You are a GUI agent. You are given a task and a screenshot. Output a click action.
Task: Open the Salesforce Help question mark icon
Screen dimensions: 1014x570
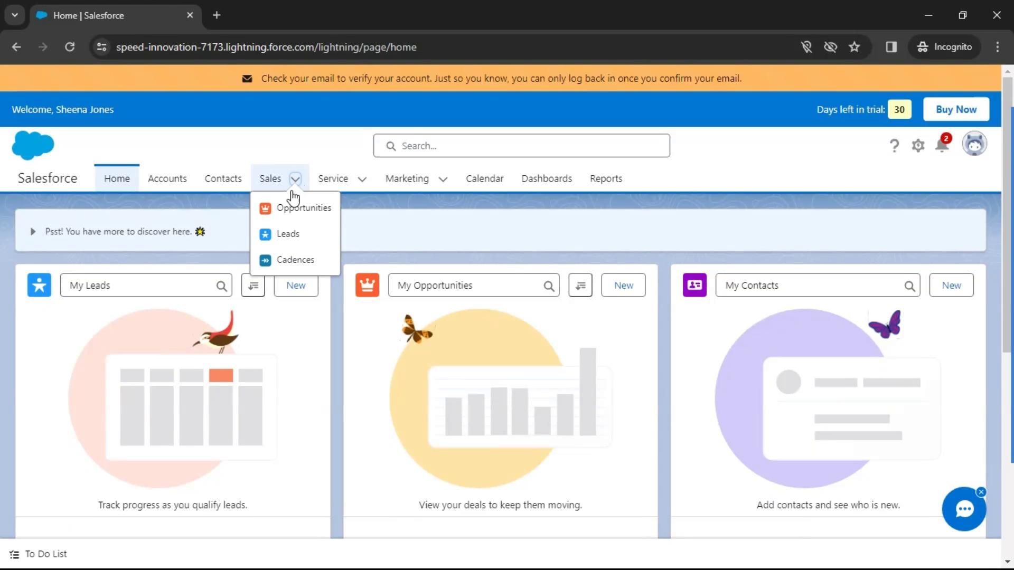pos(894,146)
